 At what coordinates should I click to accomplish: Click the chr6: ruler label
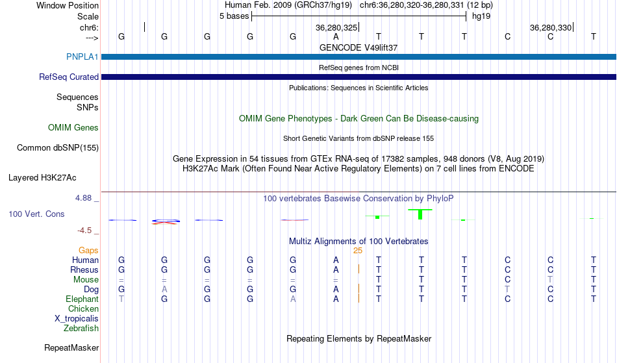(x=89, y=27)
